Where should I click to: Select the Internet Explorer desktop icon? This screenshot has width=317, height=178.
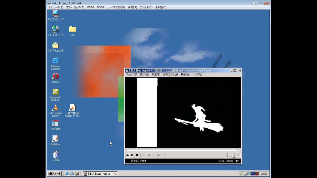pyautogui.click(x=55, y=63)
